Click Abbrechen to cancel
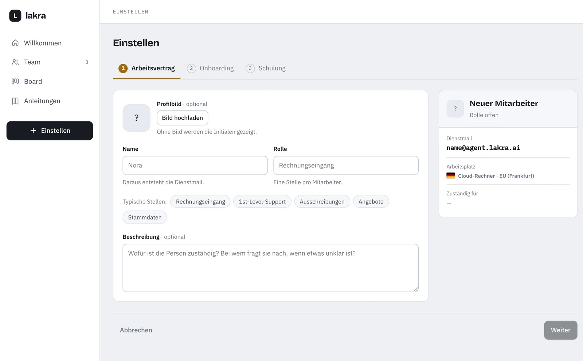The image size is (583, 361). point(136,330)
